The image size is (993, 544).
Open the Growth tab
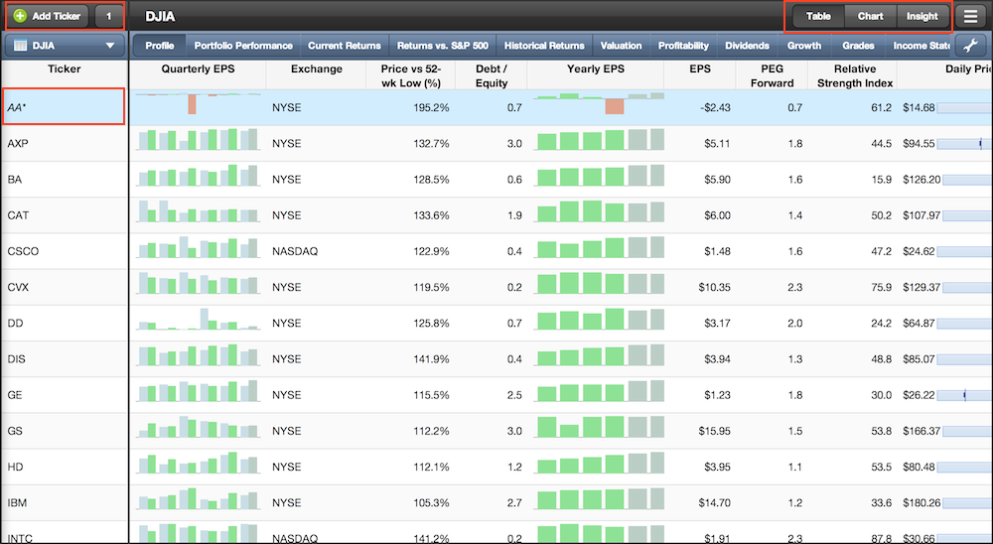coord(804,46)
